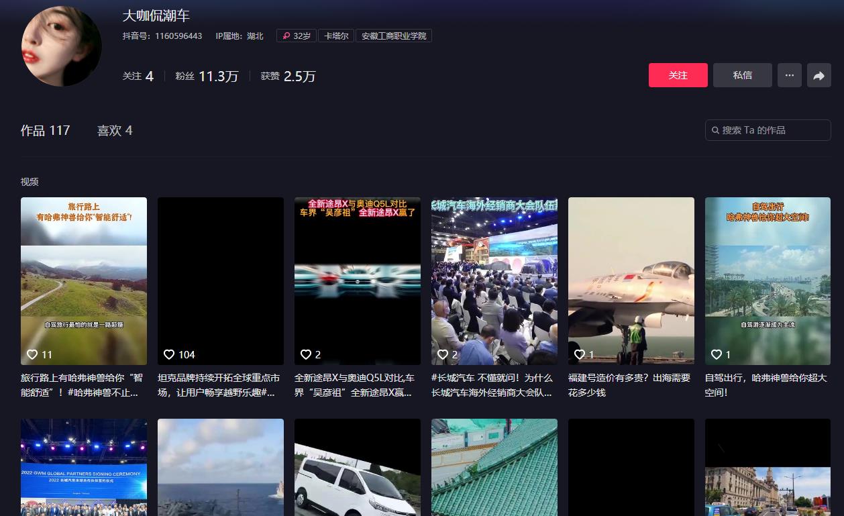Click the search magnifier icon
The width and height of the screenshot is (844, 516).
coord(715,130)
